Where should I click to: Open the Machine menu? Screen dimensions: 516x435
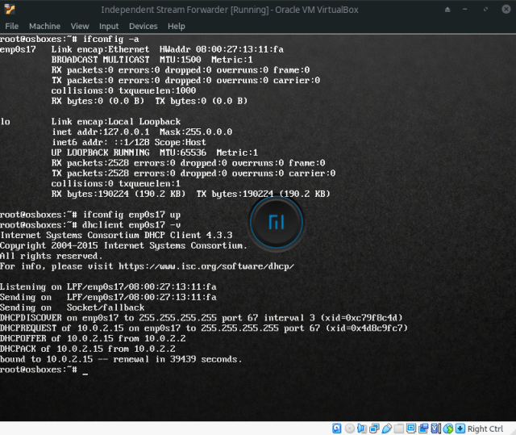coord(44,26)
